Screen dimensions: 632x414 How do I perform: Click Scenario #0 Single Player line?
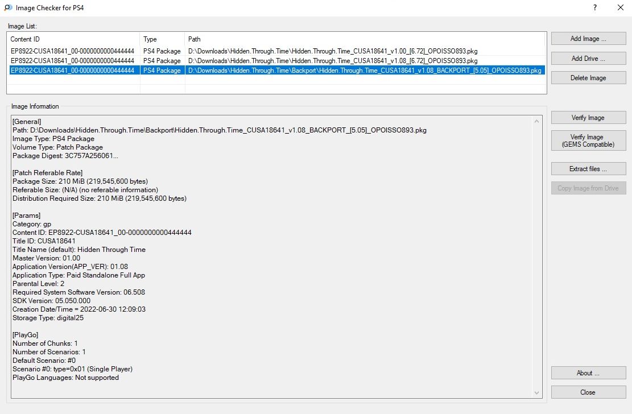coord(73,369)
